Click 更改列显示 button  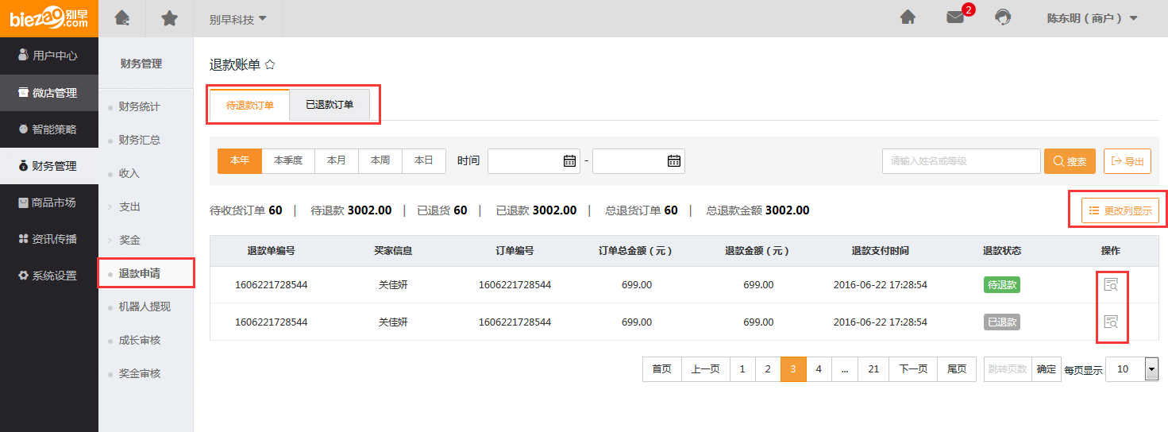tap(1120, 210)
